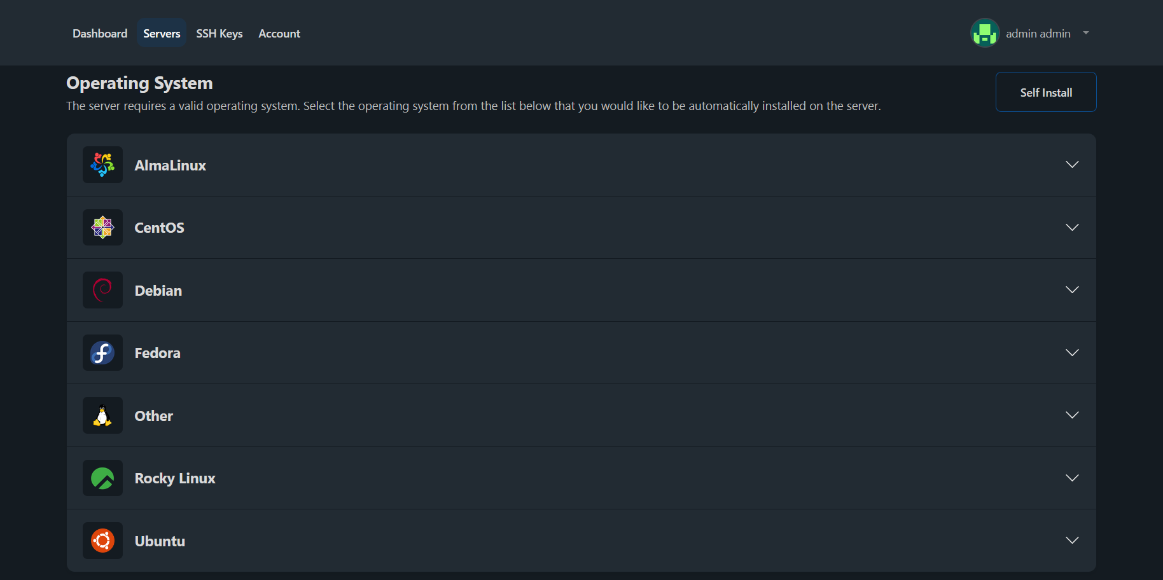This screenshot has width=1163, height=580.
Task: Click the admin user avatar icon
Action: click(984, 33)
